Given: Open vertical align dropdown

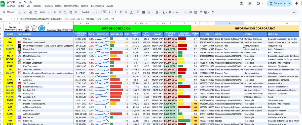Looking at the screenshot, I should tap(165, 12).
